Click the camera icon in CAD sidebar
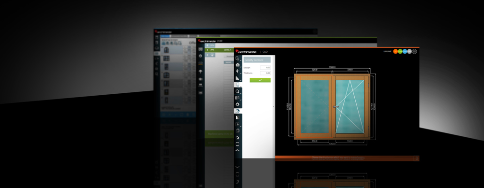Screen dimensions: 484x188 237,65
